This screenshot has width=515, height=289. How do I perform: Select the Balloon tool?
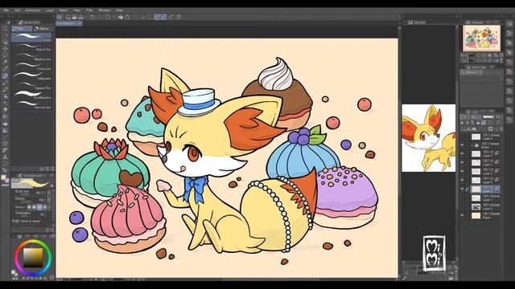coord(5,164)
